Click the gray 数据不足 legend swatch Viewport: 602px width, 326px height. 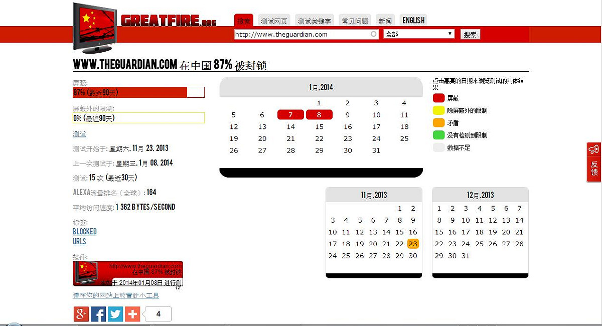(x=439, y=148)
